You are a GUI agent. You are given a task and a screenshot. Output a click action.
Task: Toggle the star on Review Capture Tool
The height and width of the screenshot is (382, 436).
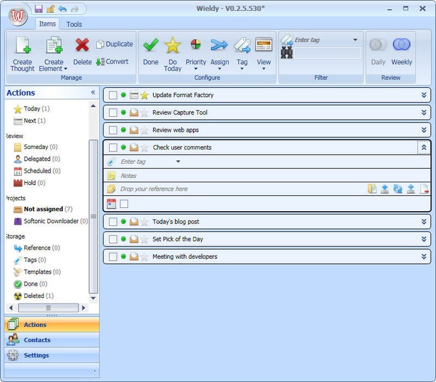(x=144, y=113)
